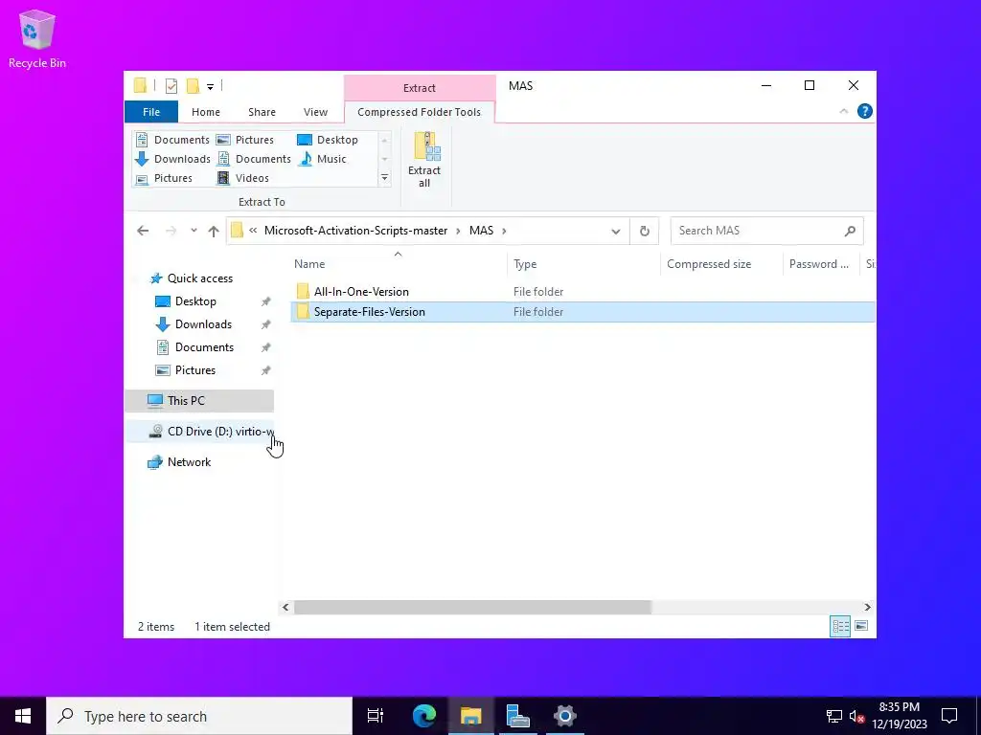Open Recycle Bin on desktop

[x=37, y=38]
